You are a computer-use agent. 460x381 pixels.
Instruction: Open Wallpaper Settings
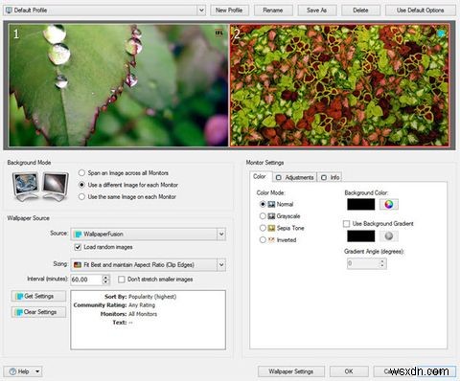coord(291,371)
